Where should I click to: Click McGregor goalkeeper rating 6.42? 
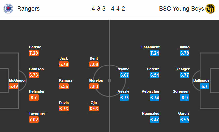pos(14,86)
